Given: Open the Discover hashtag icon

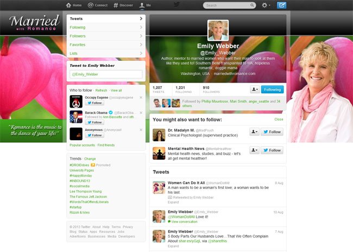Looking at the screenshot, I should [116, 5].
